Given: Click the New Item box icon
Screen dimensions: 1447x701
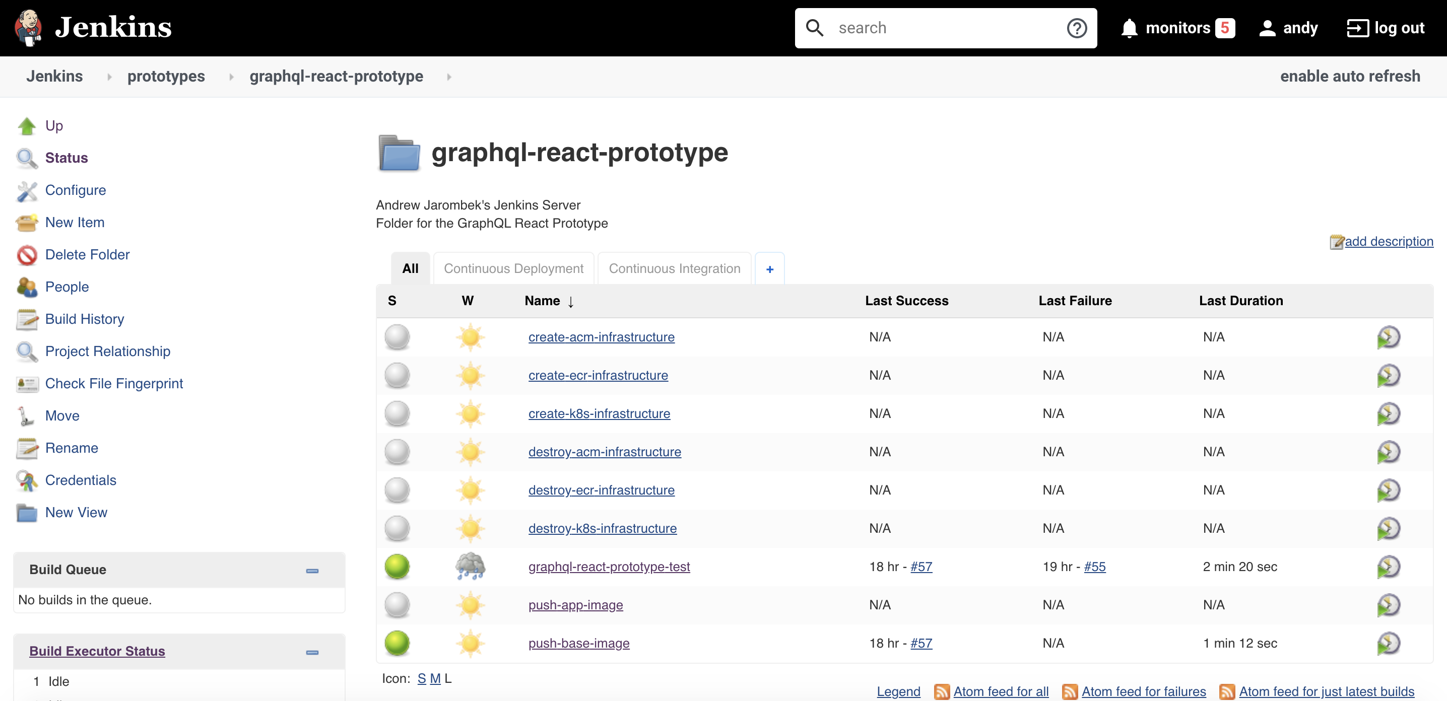Looking at the screenshot, I should 26,223.
